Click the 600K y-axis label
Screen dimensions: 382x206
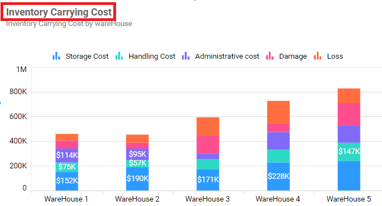coord(18,116)
